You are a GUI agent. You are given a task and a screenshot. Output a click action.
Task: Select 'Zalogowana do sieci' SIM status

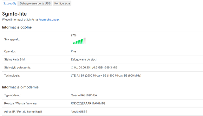tap(83, 60)
